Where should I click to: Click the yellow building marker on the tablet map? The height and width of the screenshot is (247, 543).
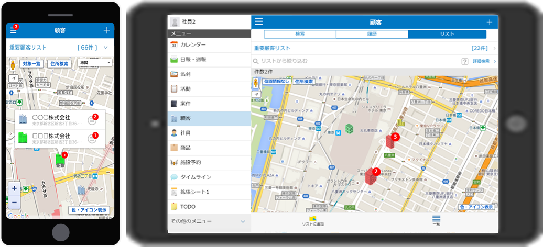400,122
